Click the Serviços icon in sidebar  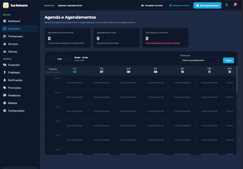pyautogui.click(x=5, y=44)
